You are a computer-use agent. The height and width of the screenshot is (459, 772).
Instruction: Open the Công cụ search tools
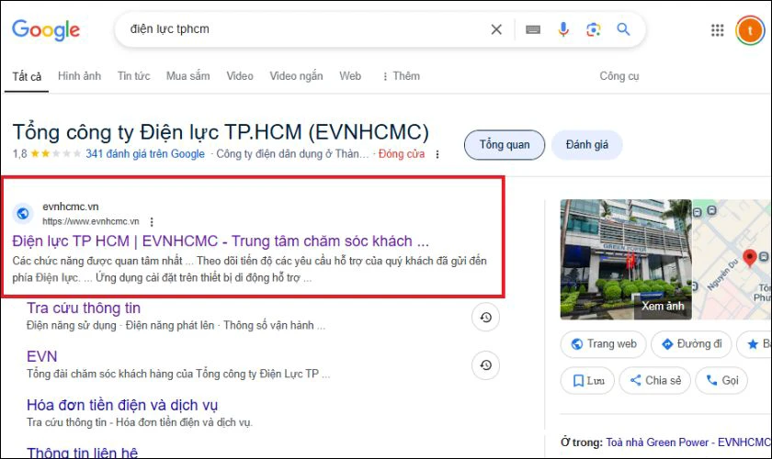(x=619, y=76)
